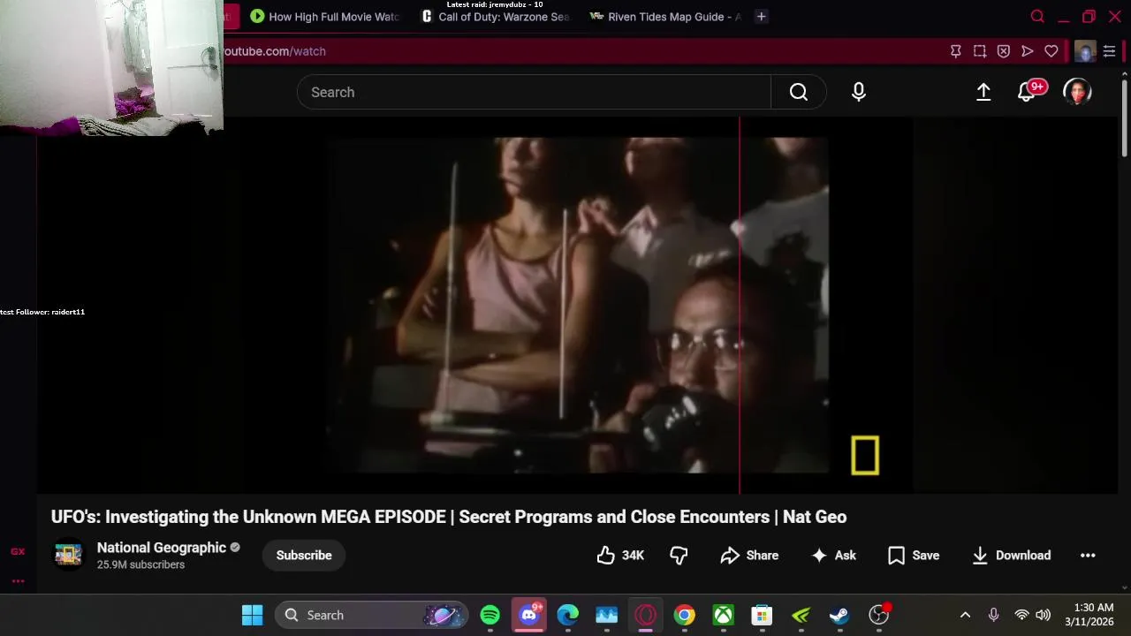This screenshot has height=636, width=1131.
Task: Launch Microsoft Edge from the taskbar
Action: pos(568,615)
